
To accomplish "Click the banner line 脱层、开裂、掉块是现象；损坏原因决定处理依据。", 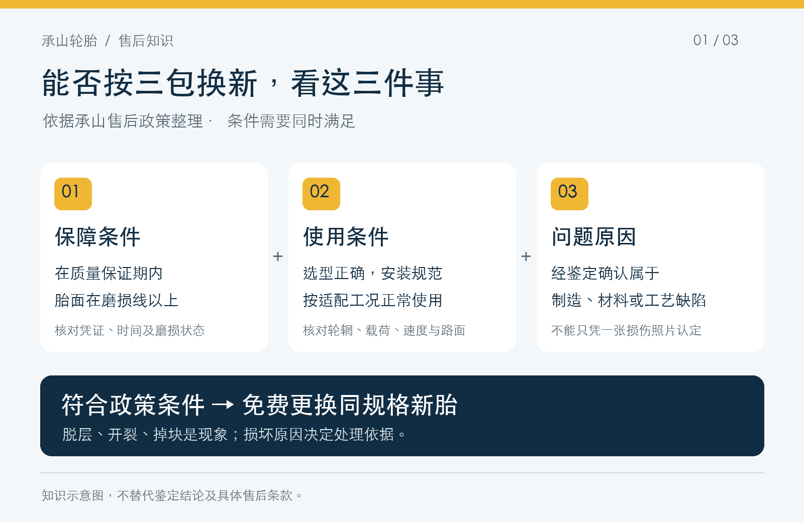I will pyautogui.click(x=234, y=435).
